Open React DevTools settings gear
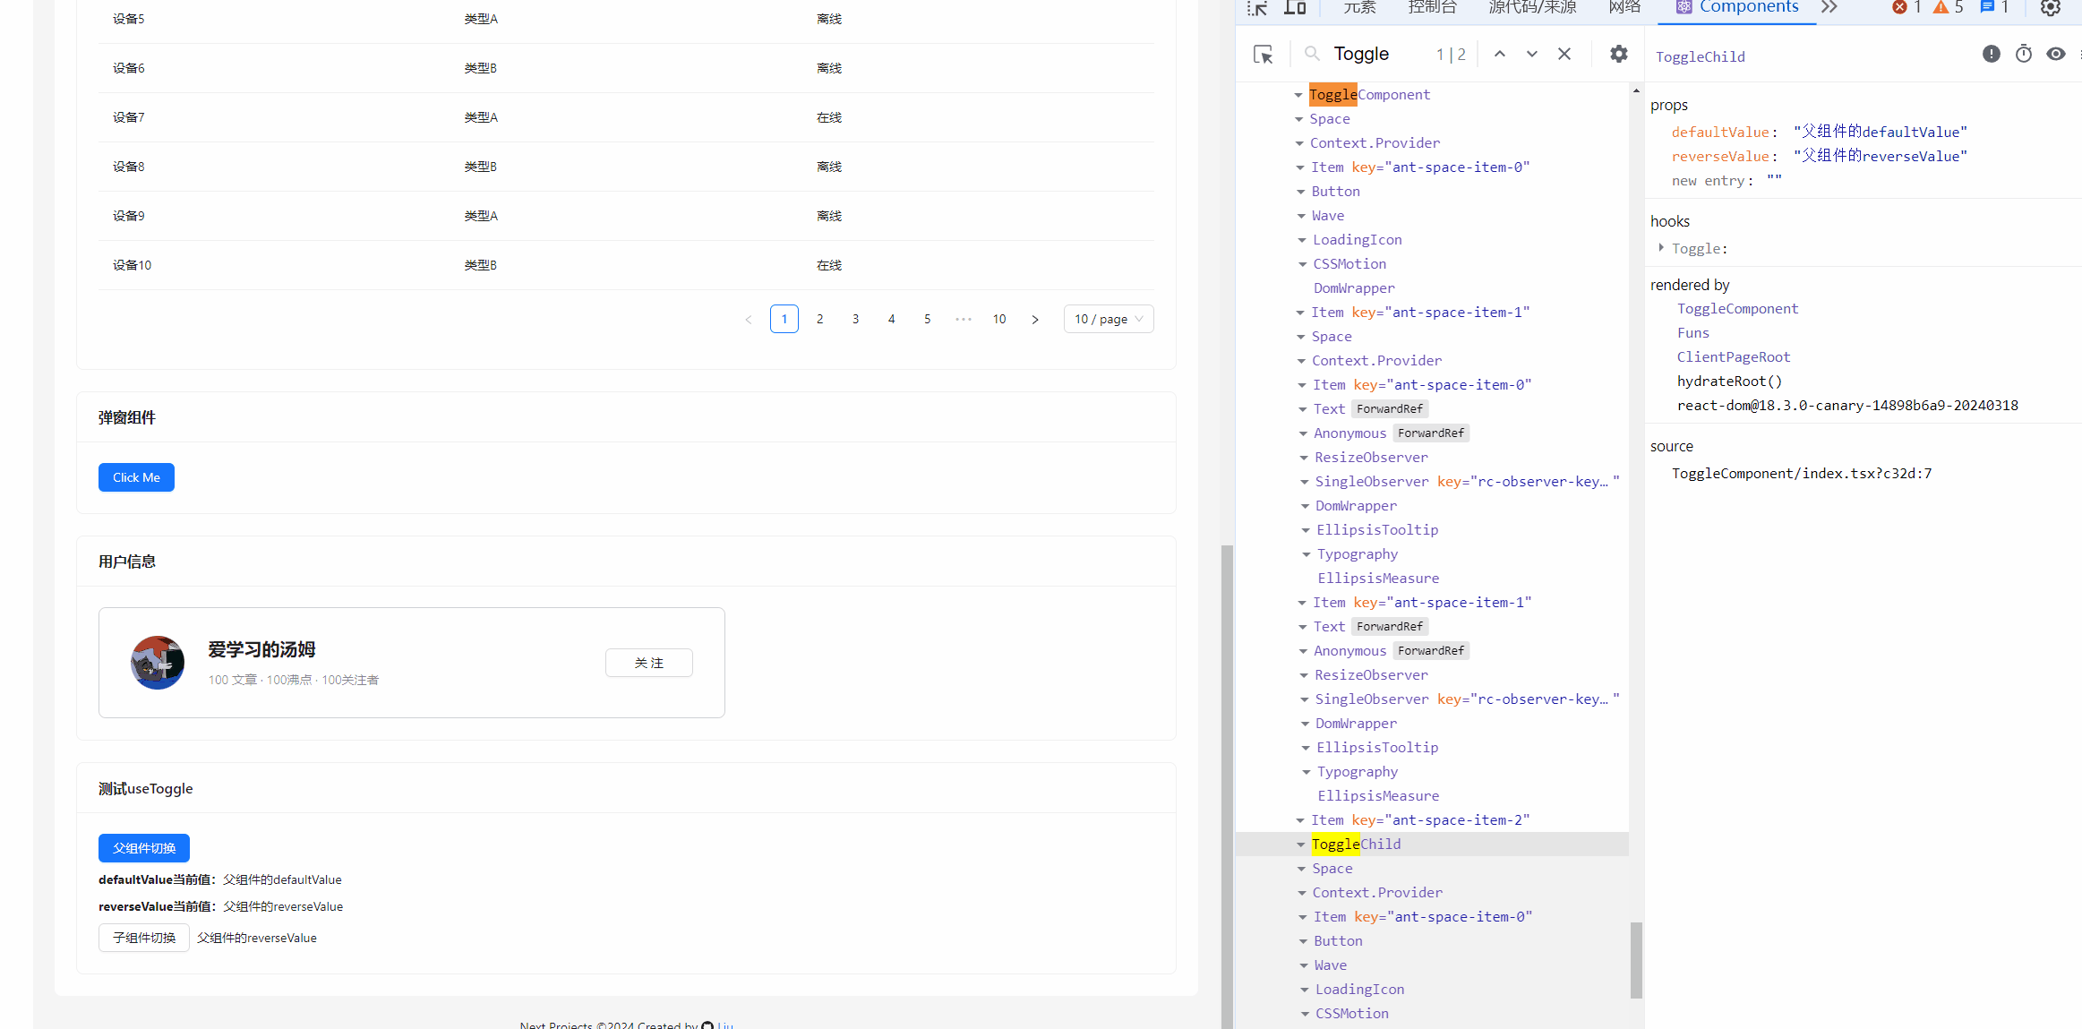The image size is (2082, 1029). 1618,54
